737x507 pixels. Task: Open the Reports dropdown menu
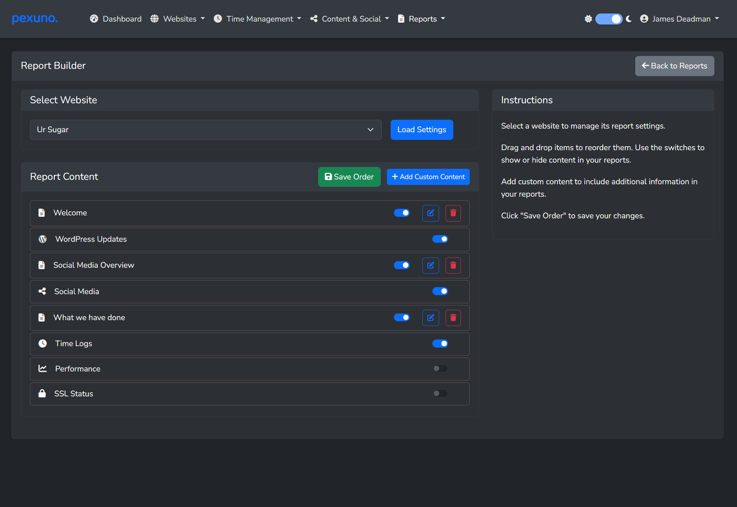pyautogui.click(x=421, y=19)
